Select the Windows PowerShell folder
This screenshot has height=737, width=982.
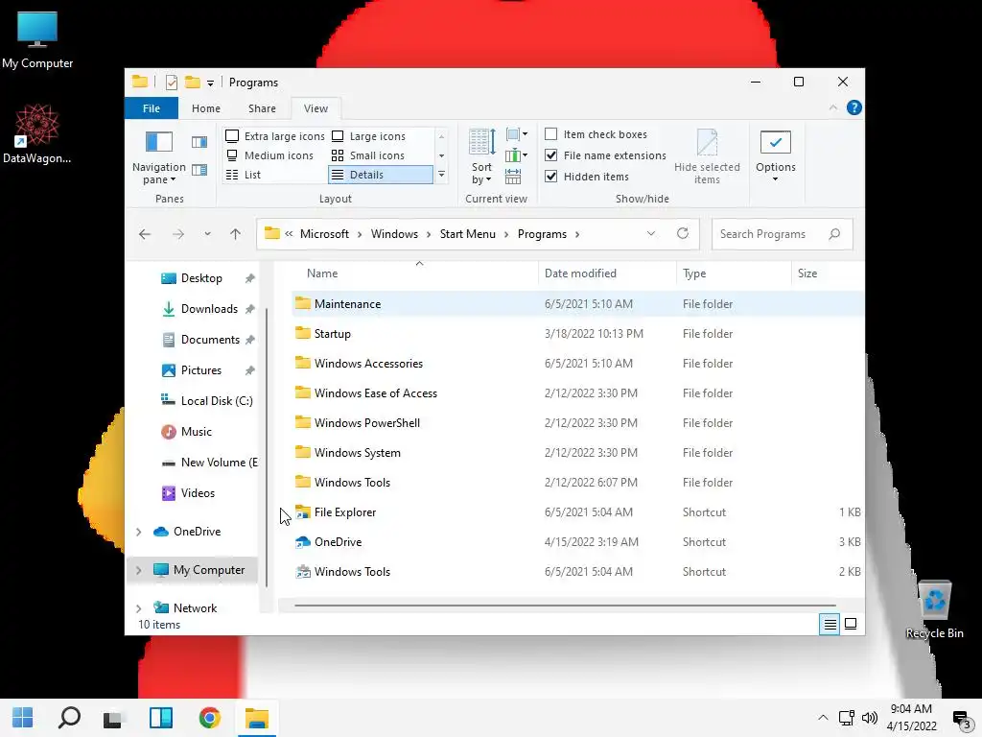576,423
